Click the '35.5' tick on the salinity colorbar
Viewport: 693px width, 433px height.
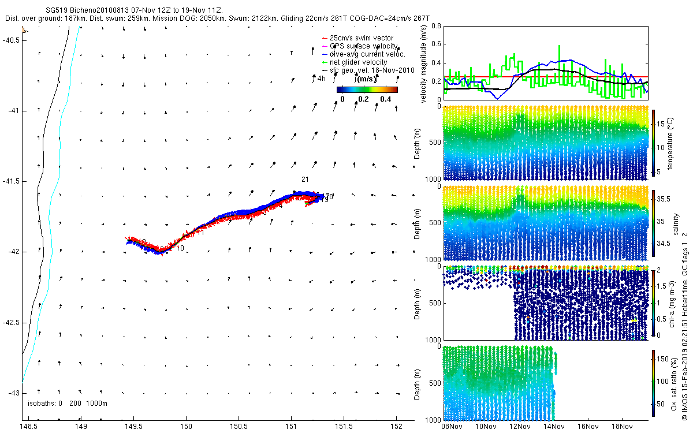[664, 199]
